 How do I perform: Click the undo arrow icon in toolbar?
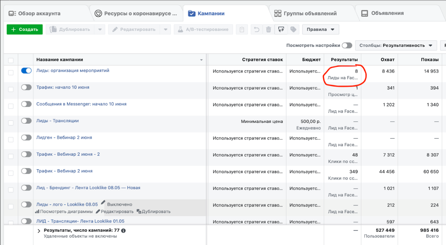[257, 29]
